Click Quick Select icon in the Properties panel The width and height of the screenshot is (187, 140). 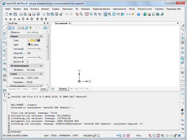(x=31, y=28)
